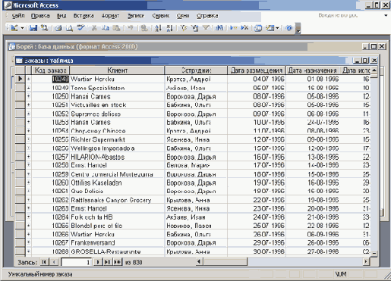Open the Toolbar Options chevron
Image resolution: width=391 pixels, height=281 pixels.
[298, 28]
